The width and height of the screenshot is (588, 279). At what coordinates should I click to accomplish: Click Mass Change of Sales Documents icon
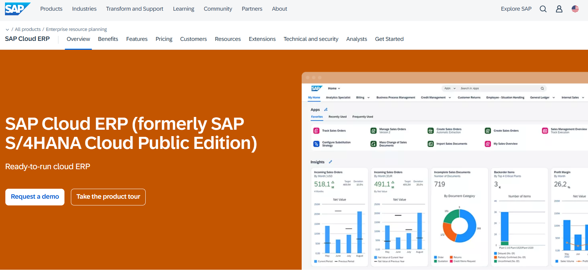[374, 144]
